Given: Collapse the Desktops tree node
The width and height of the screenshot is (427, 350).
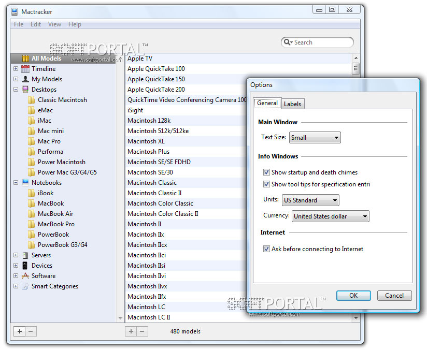Looking at the screenshot, I should click(16, 89).
